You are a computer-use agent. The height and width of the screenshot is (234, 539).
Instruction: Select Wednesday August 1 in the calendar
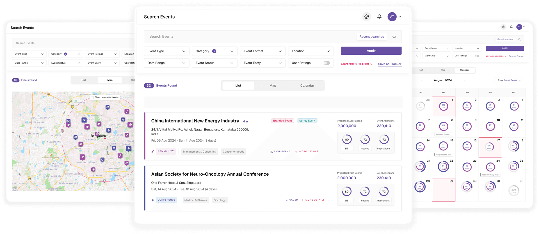(444, 107)
